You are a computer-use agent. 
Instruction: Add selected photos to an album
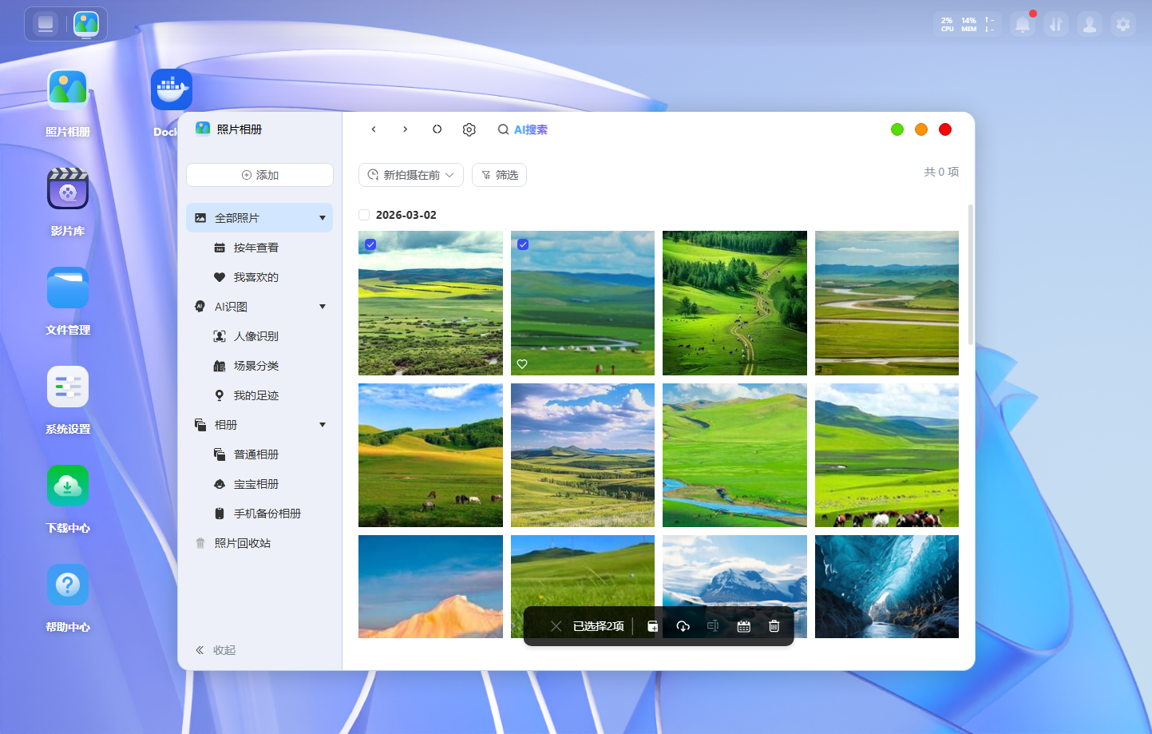pyautogui.click(x=653, y=626)
